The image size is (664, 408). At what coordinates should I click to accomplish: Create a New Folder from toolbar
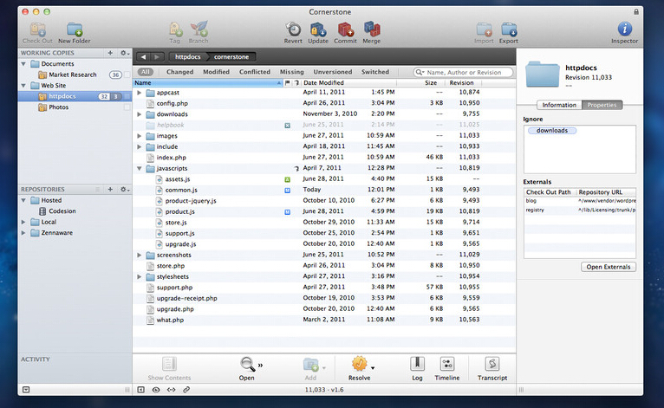[75, 29]
